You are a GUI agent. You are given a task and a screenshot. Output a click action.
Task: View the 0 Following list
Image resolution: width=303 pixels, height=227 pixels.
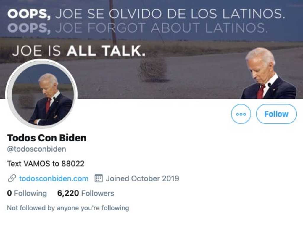click(x=27, y=193)
